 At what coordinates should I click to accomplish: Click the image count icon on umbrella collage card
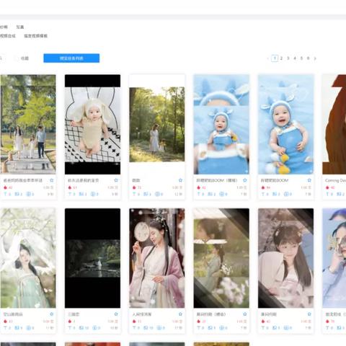click(210, 328)
